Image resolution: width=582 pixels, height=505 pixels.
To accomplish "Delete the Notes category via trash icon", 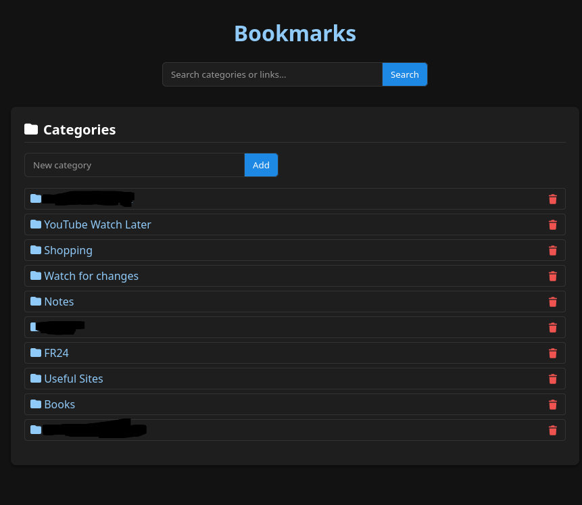I will click(552, 302).
